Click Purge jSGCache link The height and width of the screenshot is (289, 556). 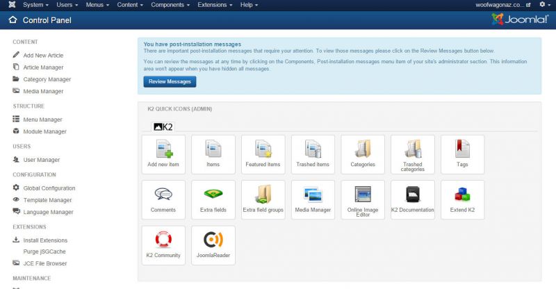pyautogui.click(x=44, y=251)
